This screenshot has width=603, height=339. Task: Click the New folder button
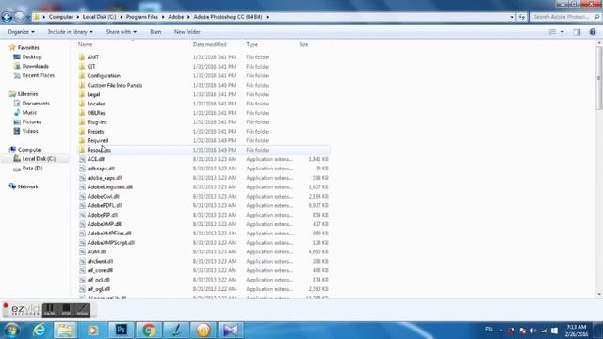(187, 32)
